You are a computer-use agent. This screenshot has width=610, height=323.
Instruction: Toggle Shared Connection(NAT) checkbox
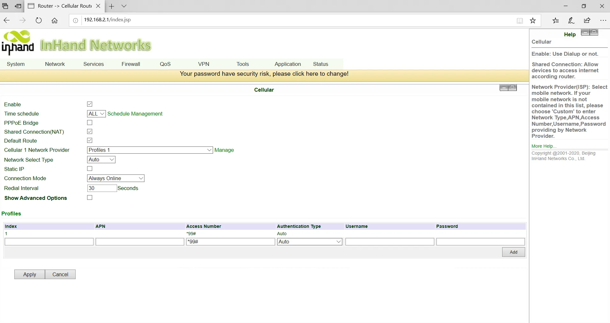point(90,131)
